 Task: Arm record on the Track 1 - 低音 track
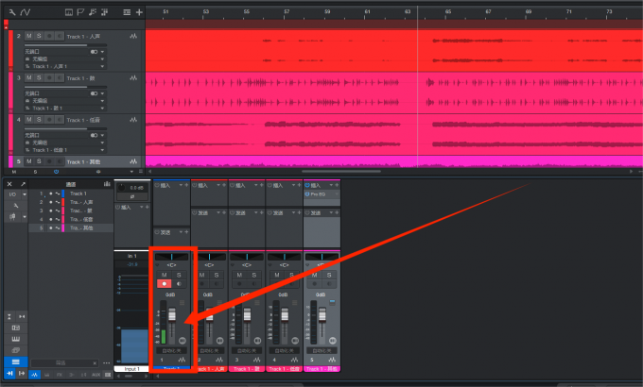49,120
